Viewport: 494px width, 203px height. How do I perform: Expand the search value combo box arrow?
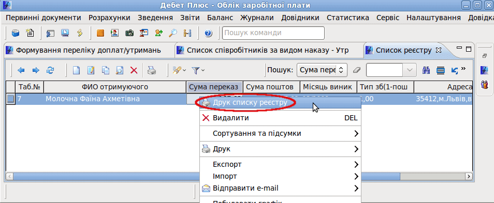pos(409,70)
